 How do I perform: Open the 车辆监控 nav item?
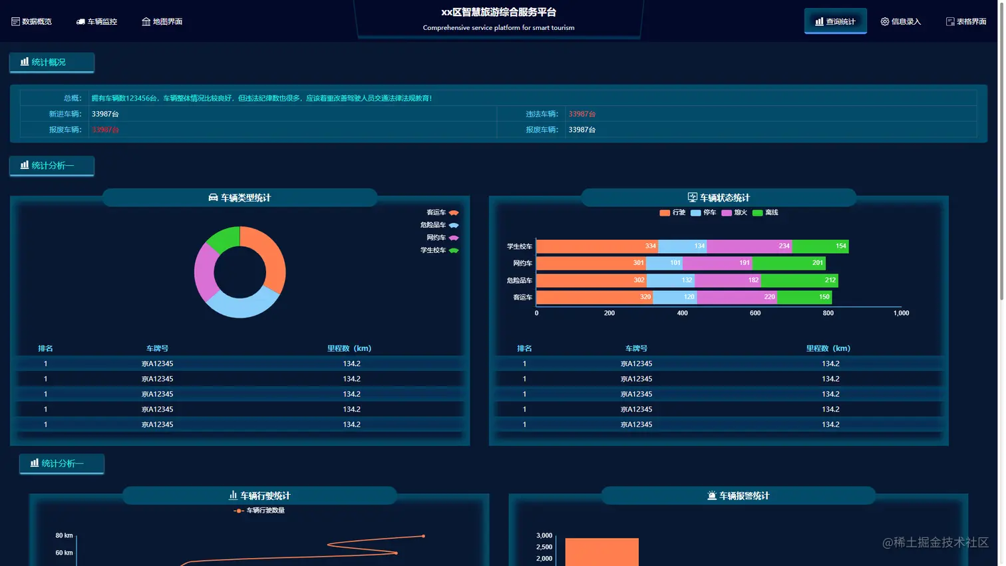tap(96, 21)
